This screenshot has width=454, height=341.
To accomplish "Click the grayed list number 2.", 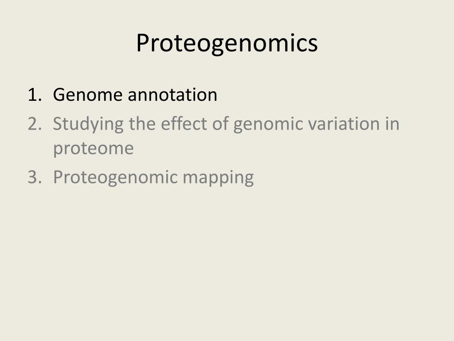I will (x=35, y=124).
